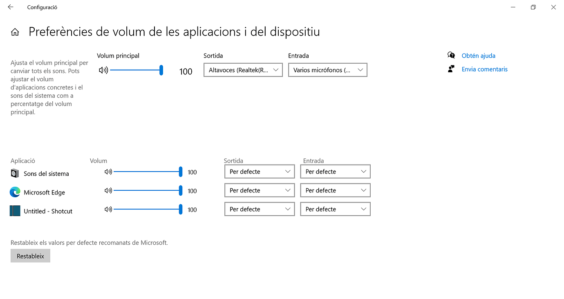
Task: Click the Shotcut app icon
Action: coord(15,211)
